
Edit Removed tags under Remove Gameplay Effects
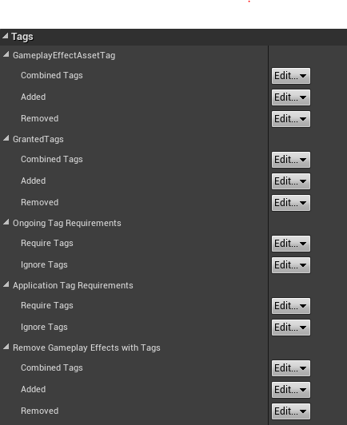[x=290, y=411]
